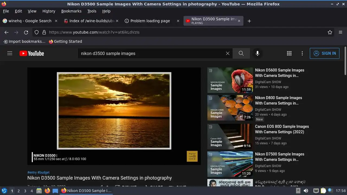Open a new Firefox tab
Screen dimensions: 347x195
tap(249, 21)
